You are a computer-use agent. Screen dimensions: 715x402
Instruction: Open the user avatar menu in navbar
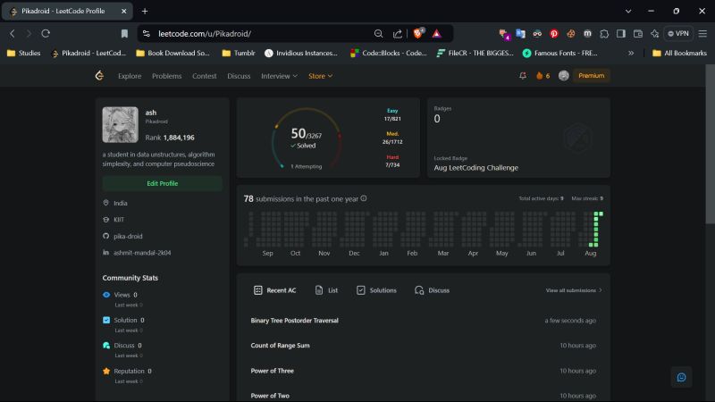(x=564, y=76)
